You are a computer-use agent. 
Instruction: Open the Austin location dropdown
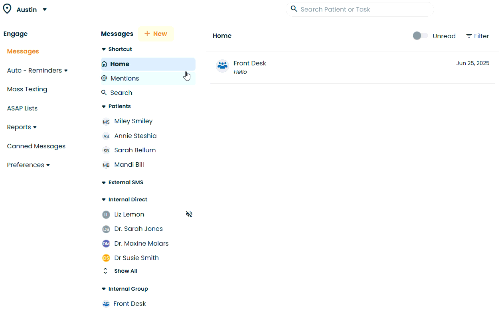click(45, 10)
